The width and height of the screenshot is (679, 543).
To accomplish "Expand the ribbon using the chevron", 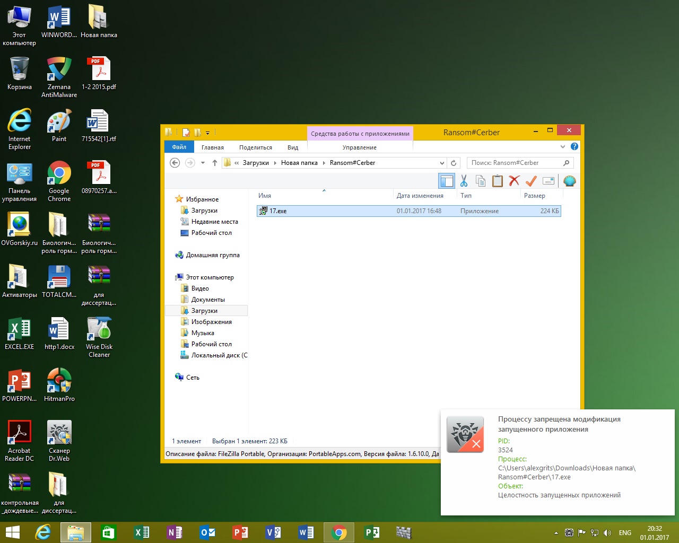I will point(563,147).
